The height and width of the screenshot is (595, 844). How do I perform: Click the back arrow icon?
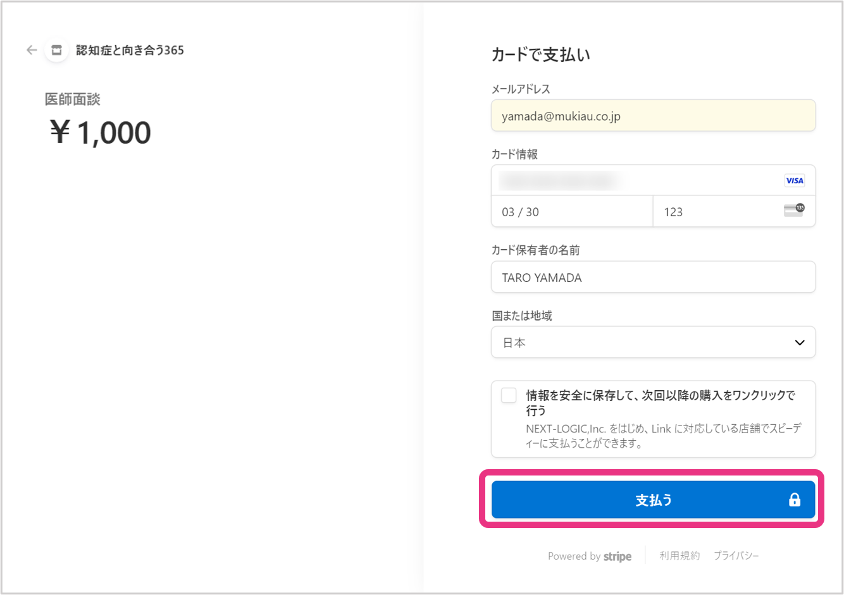pos(32,50)
